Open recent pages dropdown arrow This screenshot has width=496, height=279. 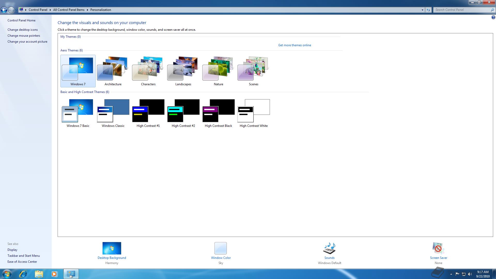(x=16, y=10)
